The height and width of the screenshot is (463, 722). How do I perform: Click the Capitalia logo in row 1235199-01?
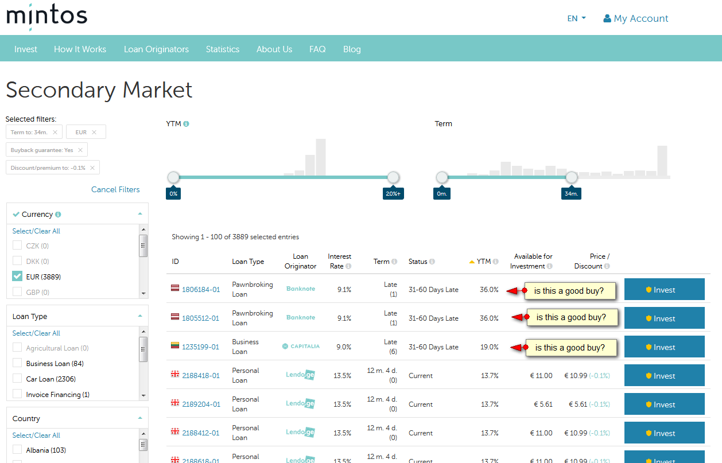pos(301,347)
